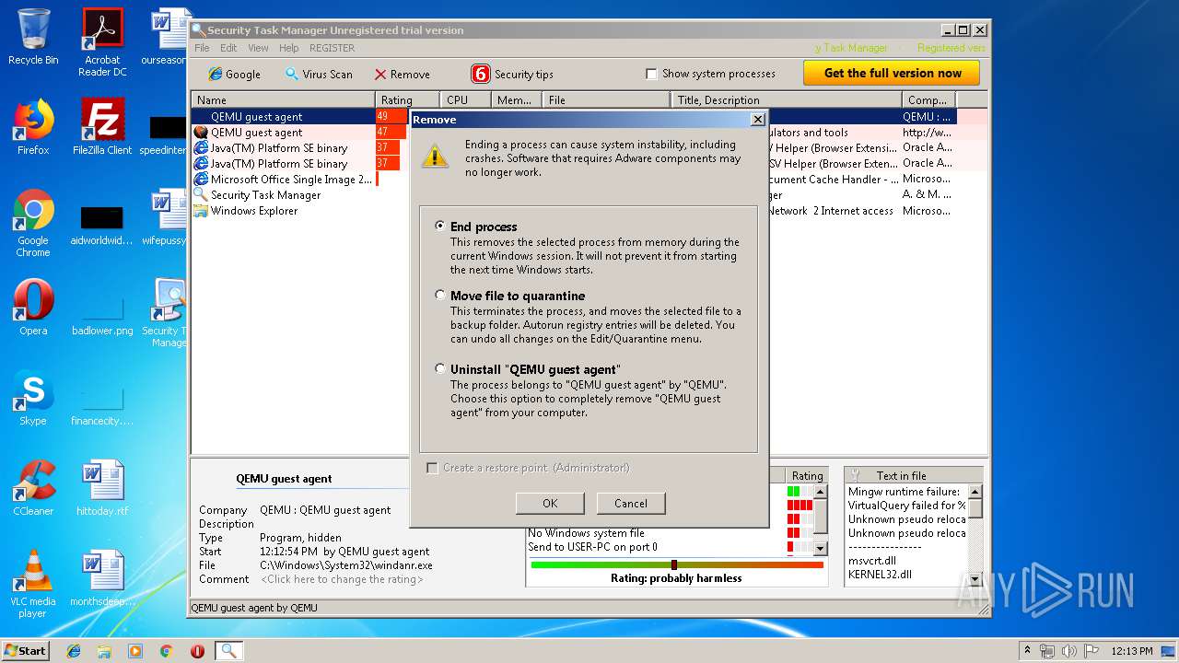Choose Move file to quarantine option

[441, 295]
